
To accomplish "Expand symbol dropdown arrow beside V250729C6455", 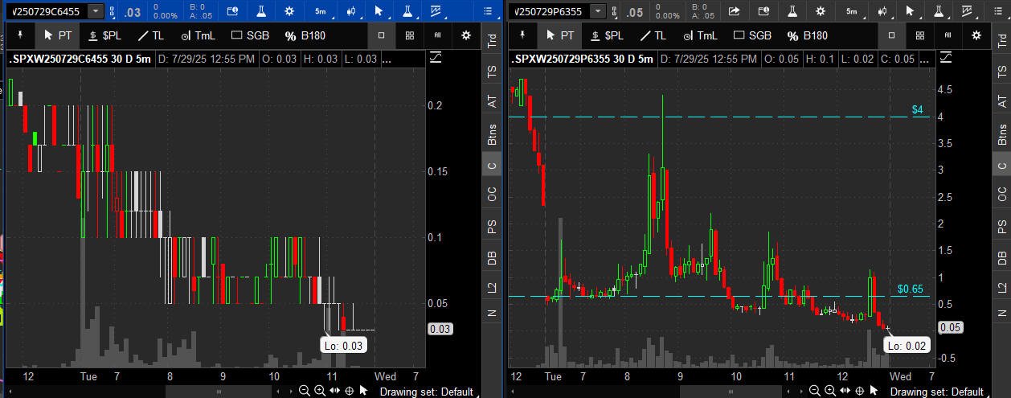I will point(96,11).
